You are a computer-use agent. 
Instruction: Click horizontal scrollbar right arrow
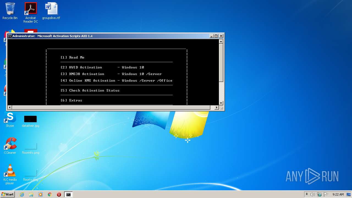click(217, 108)
